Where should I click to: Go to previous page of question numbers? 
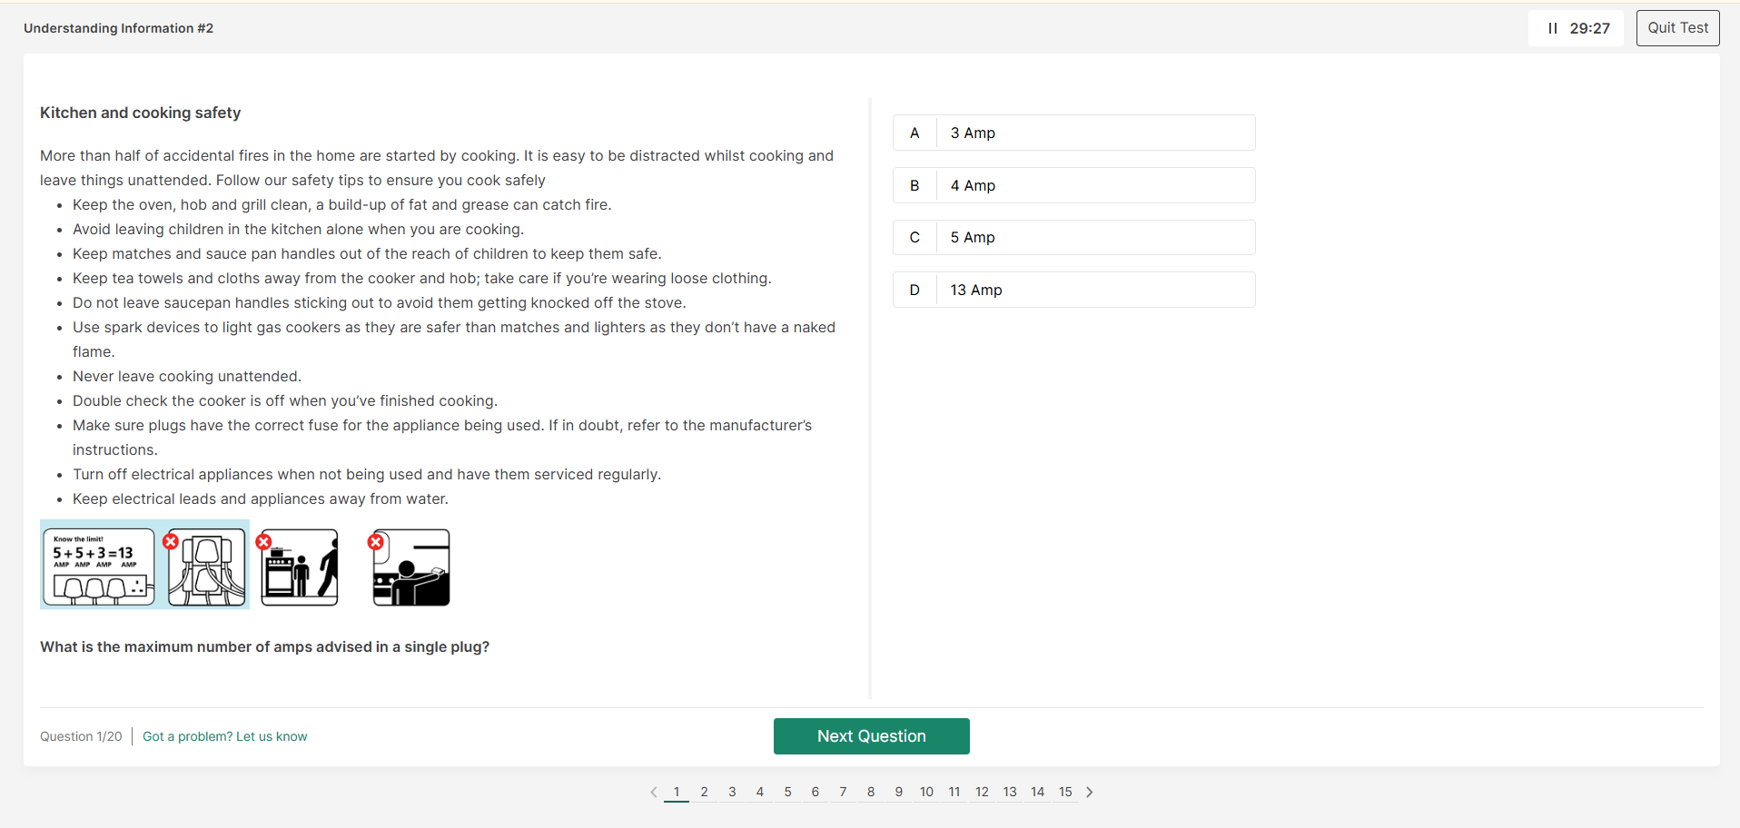point(654,792)
